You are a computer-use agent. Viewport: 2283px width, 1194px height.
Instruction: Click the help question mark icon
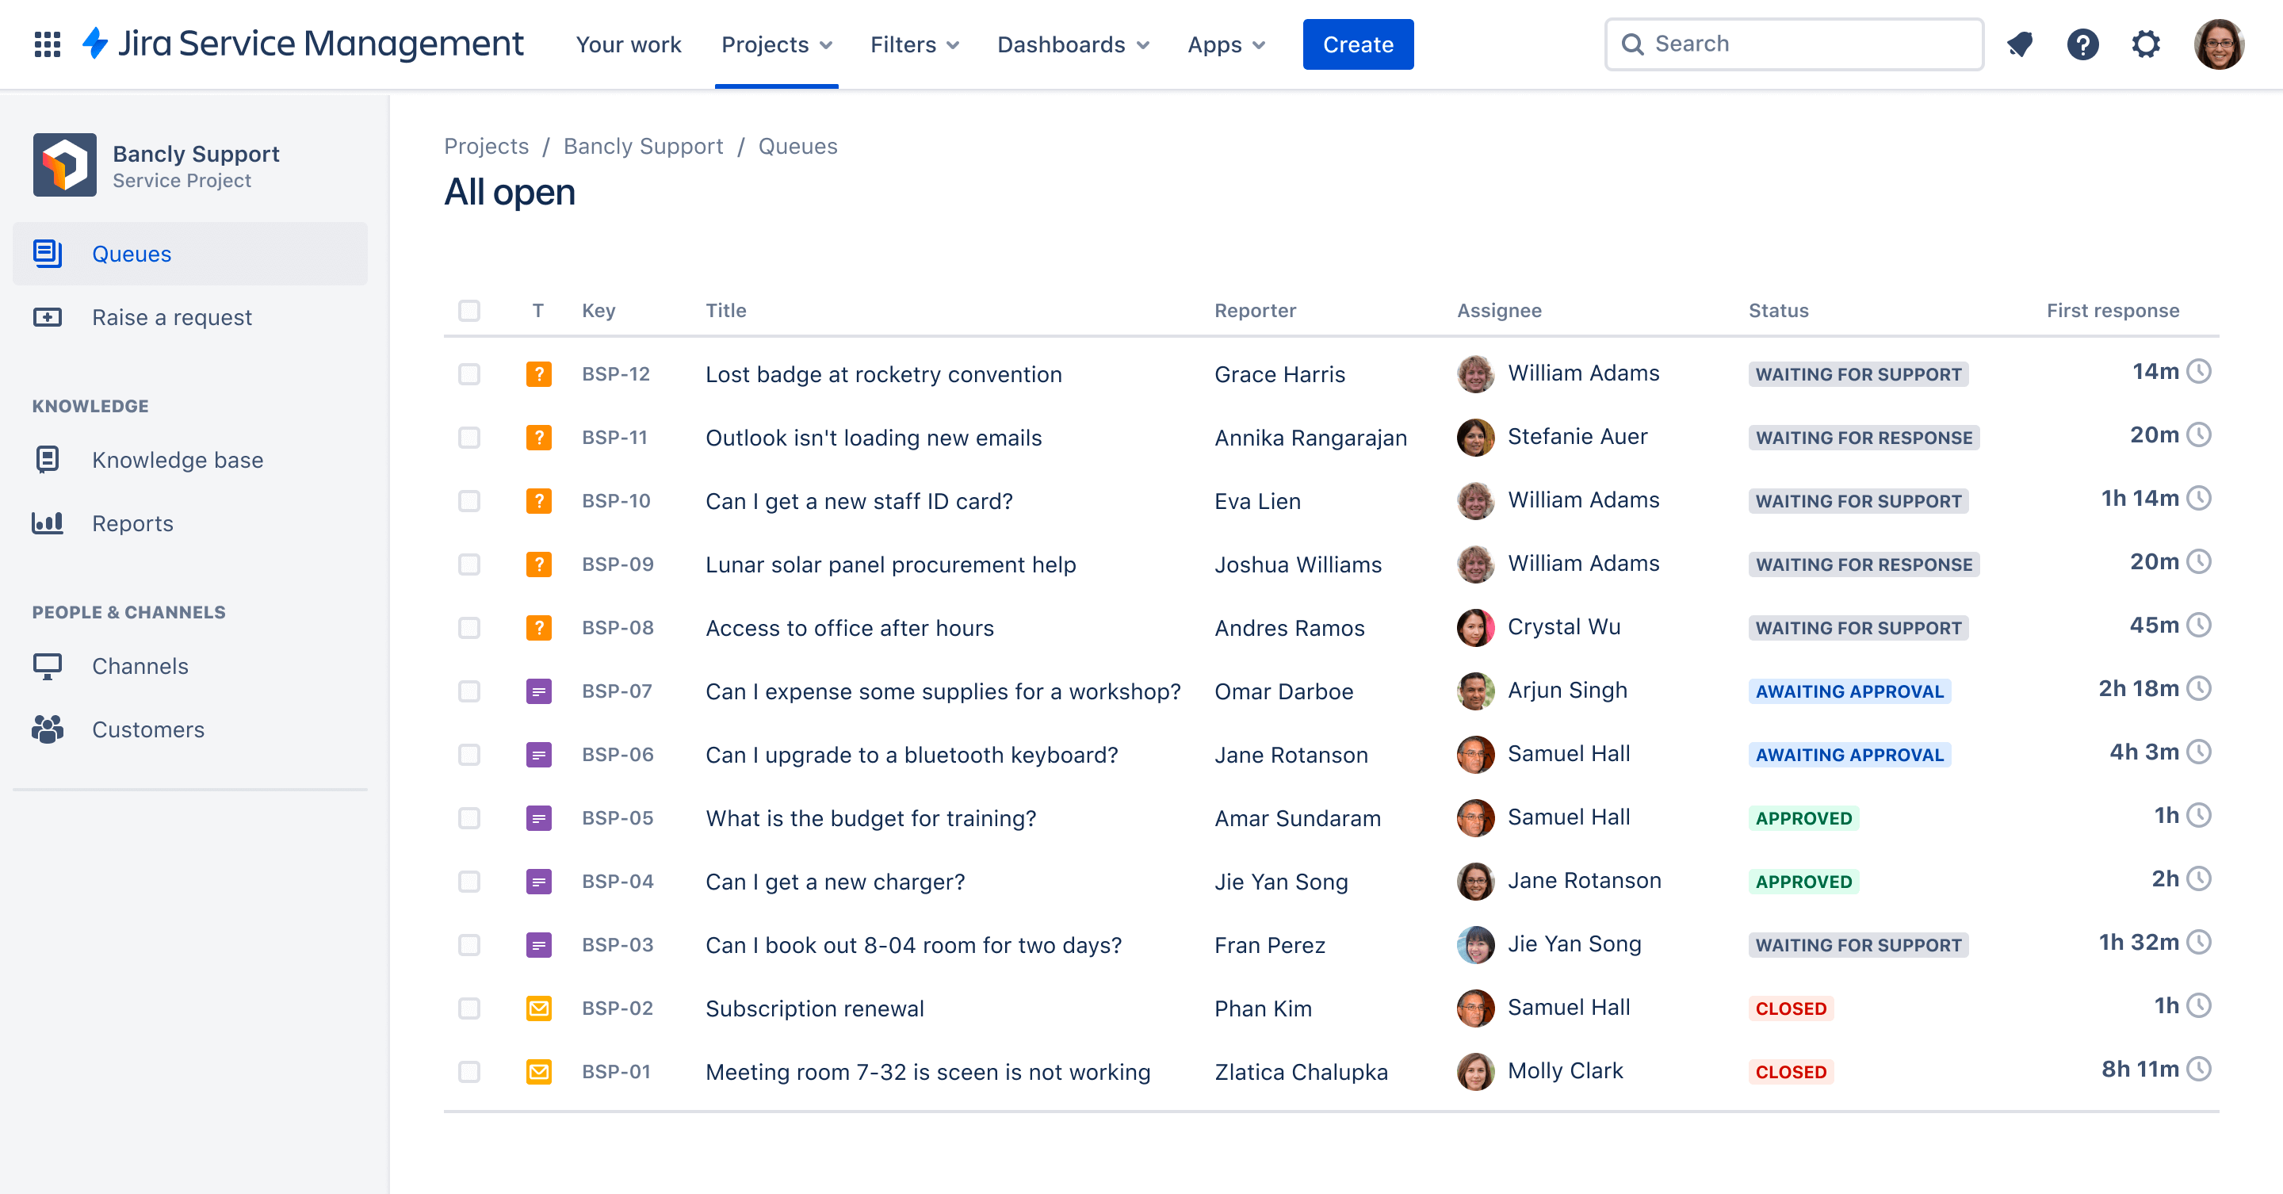tap(2084, 44)
